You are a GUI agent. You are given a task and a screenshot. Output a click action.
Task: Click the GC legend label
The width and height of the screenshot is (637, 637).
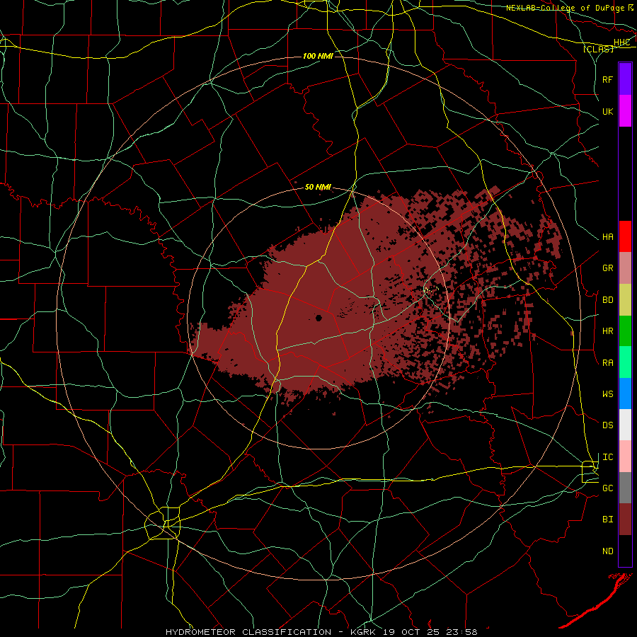[608, 488]
